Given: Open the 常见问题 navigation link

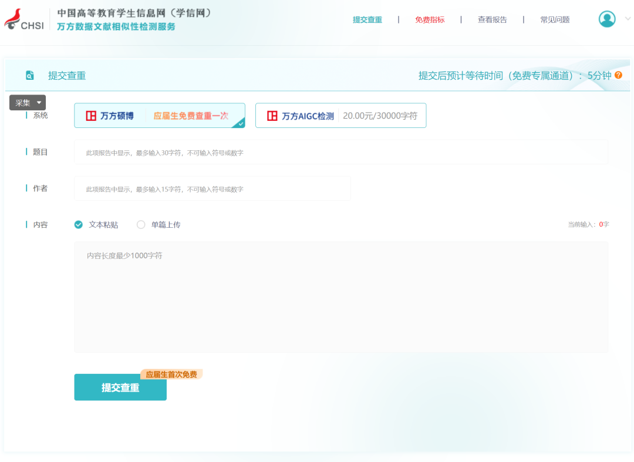Looking at the screenshot, I should point(555,20).
